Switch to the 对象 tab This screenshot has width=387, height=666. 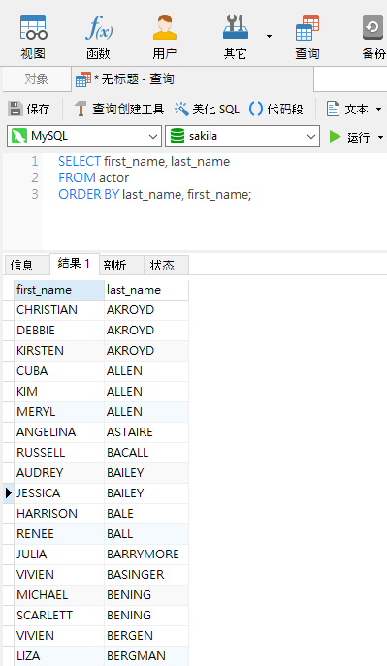(37, 79)
